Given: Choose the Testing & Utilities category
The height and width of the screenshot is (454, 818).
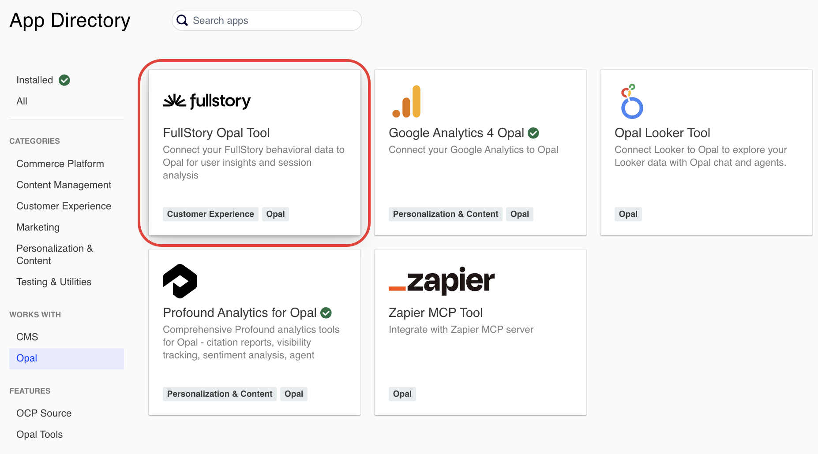Looking at the screenshot, I should [54, 282].
